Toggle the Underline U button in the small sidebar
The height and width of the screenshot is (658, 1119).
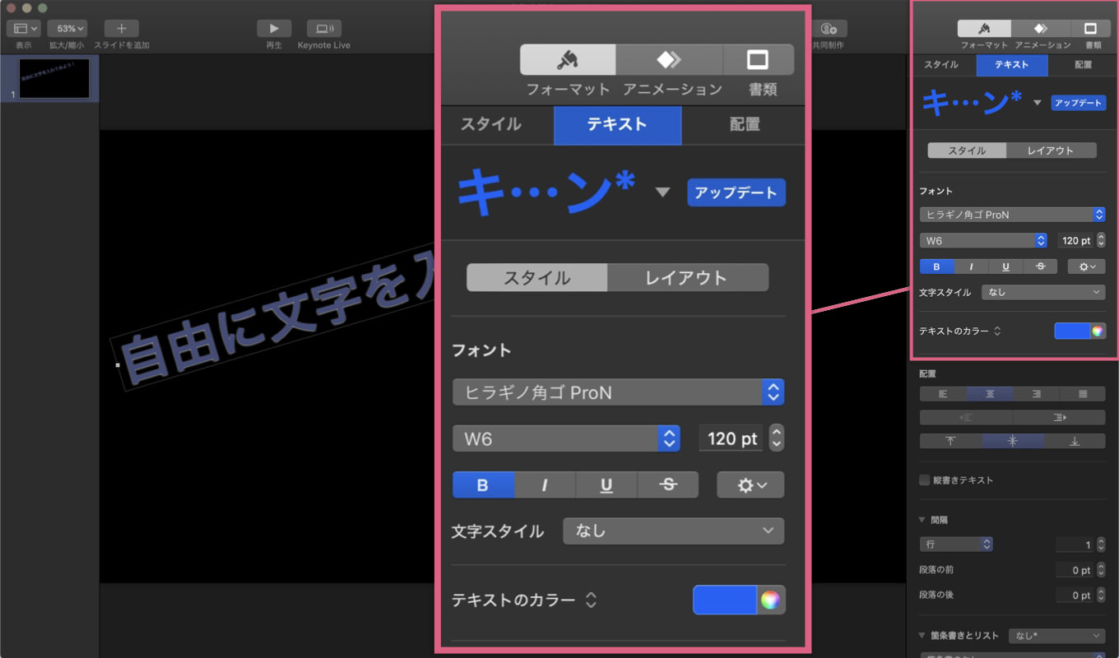[1005, 266]
